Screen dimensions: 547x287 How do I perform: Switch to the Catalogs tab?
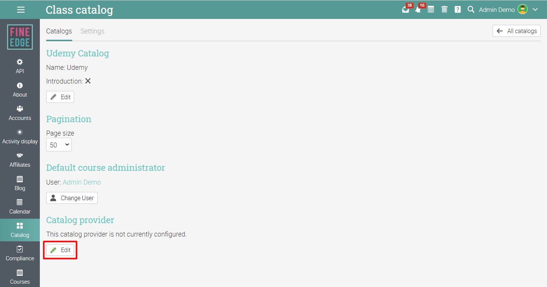[x=59, y=31]
